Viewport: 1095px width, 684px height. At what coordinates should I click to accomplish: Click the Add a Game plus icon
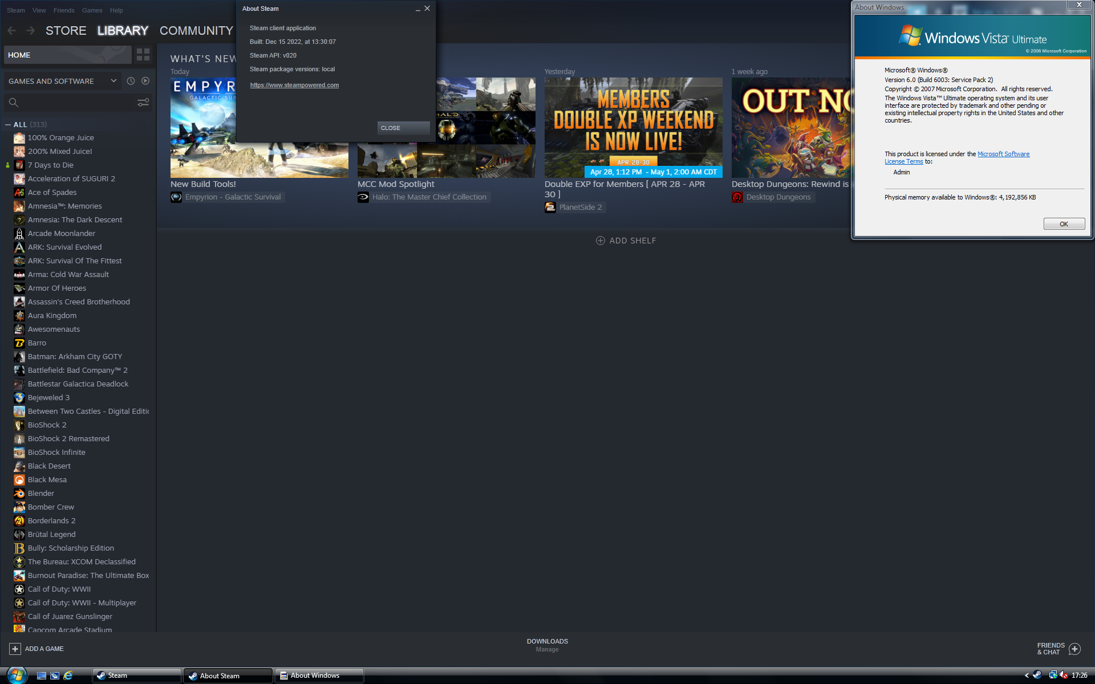pyautogui.click(x=15, y=649)
